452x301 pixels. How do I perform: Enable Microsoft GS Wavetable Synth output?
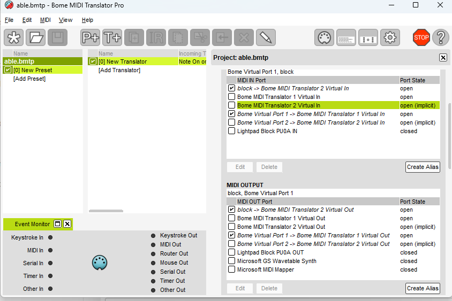pos(231,261)
